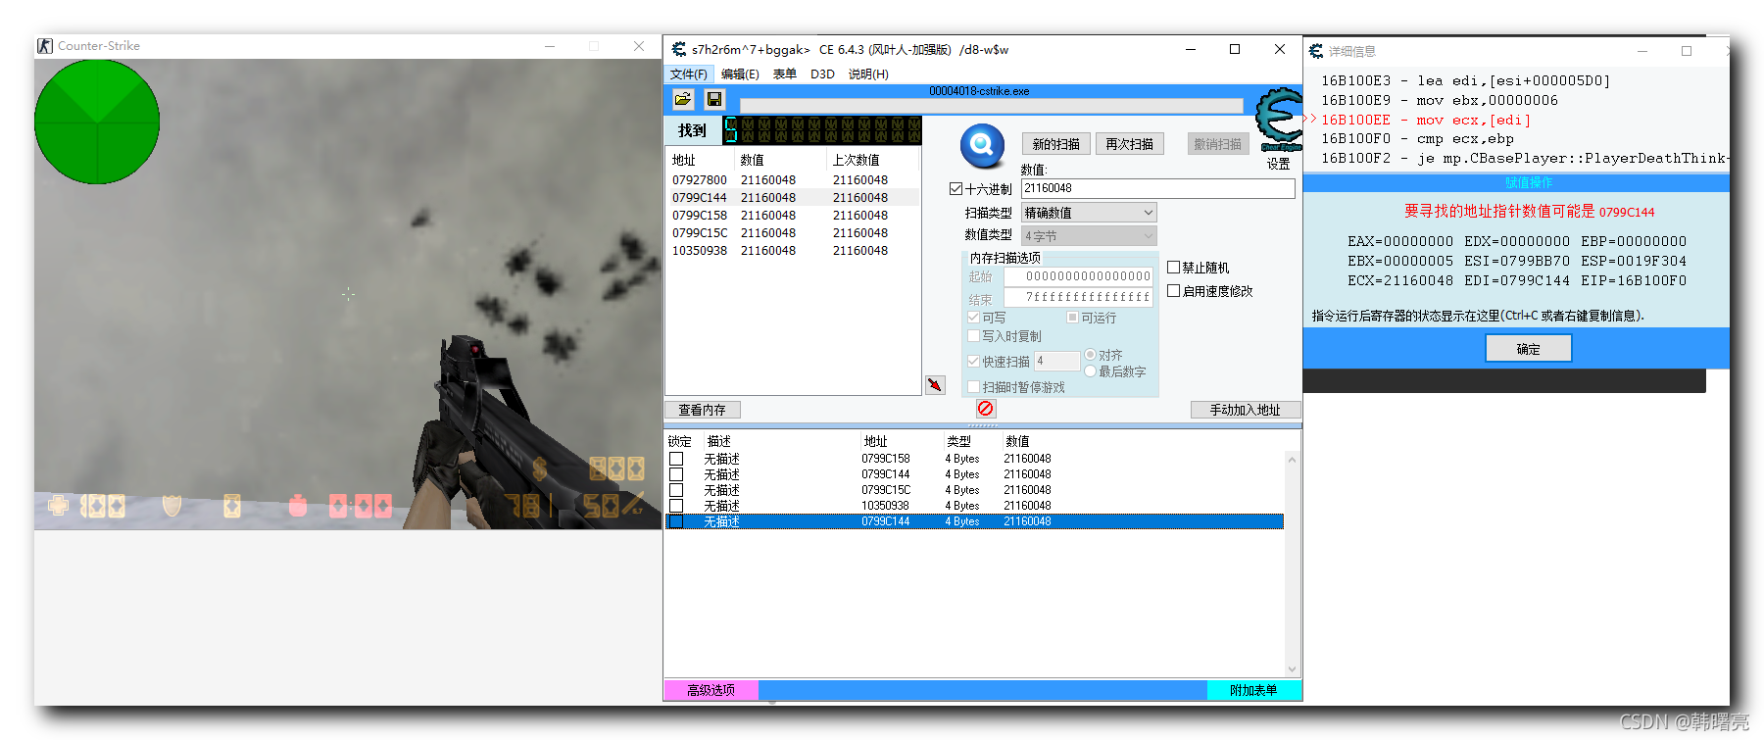Click 查看内存 memory view button
This screenshot has height=740, width=1764.
tap(703, 410)
